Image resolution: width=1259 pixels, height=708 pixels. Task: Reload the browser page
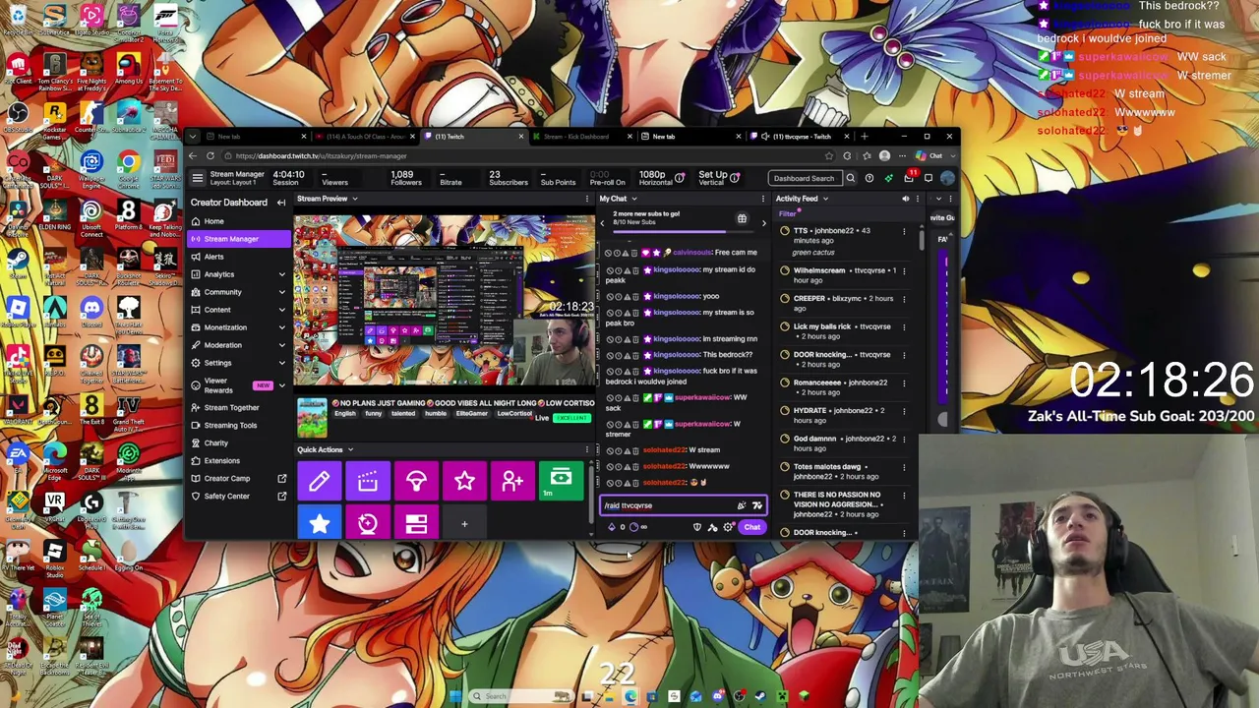point(210,156)
